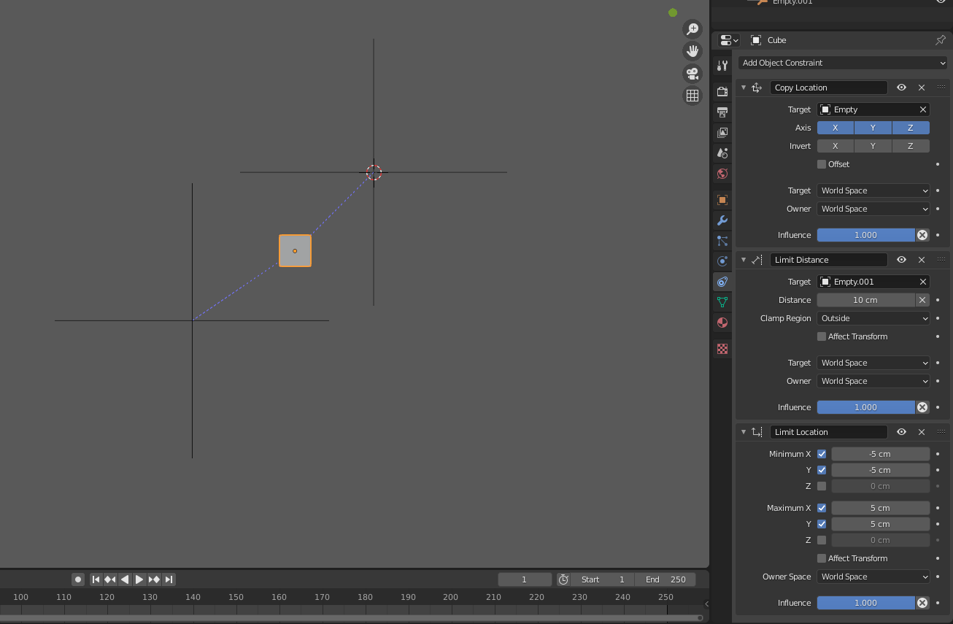Open the Clamp Region dropdown
Screen dimensions: 953x624
click(x=873, y=318)
